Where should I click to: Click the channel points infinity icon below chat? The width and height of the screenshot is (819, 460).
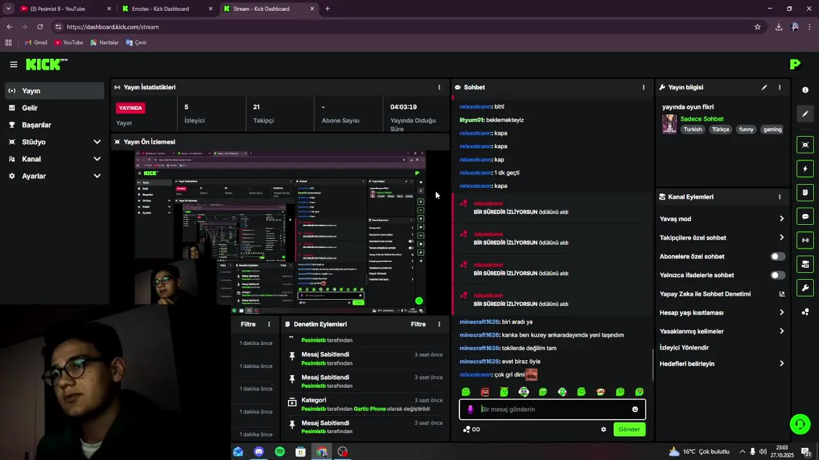[x=471, y=429]
